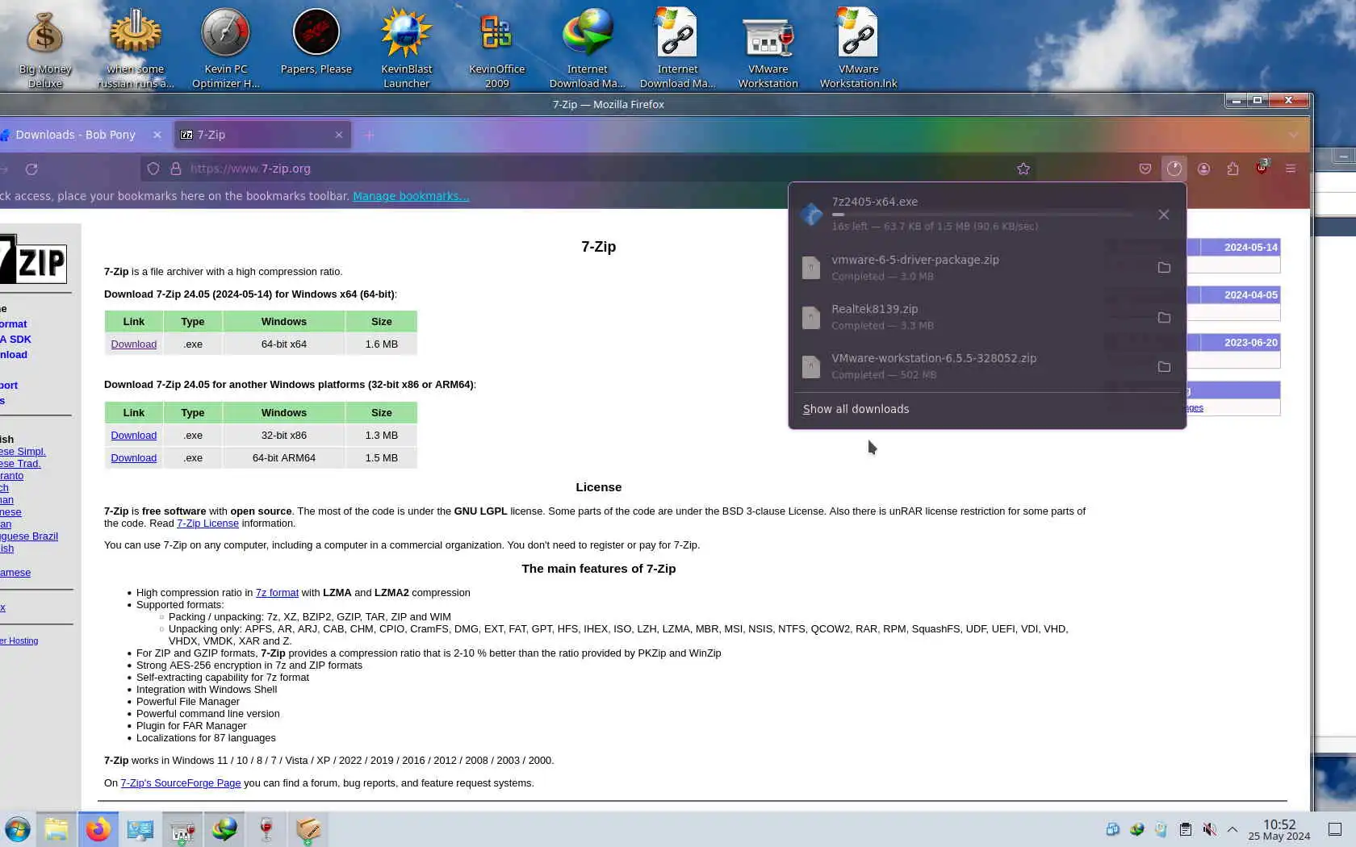Screen dimensions: 1356x847
Task: Download the 32-bit x86 7-Zip installer
Action: [134, 436]
